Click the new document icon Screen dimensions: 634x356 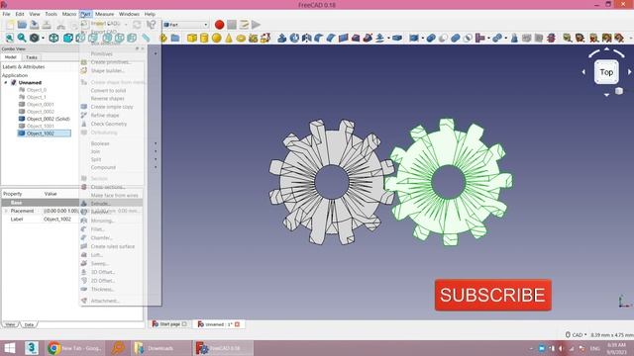[10, 25]
